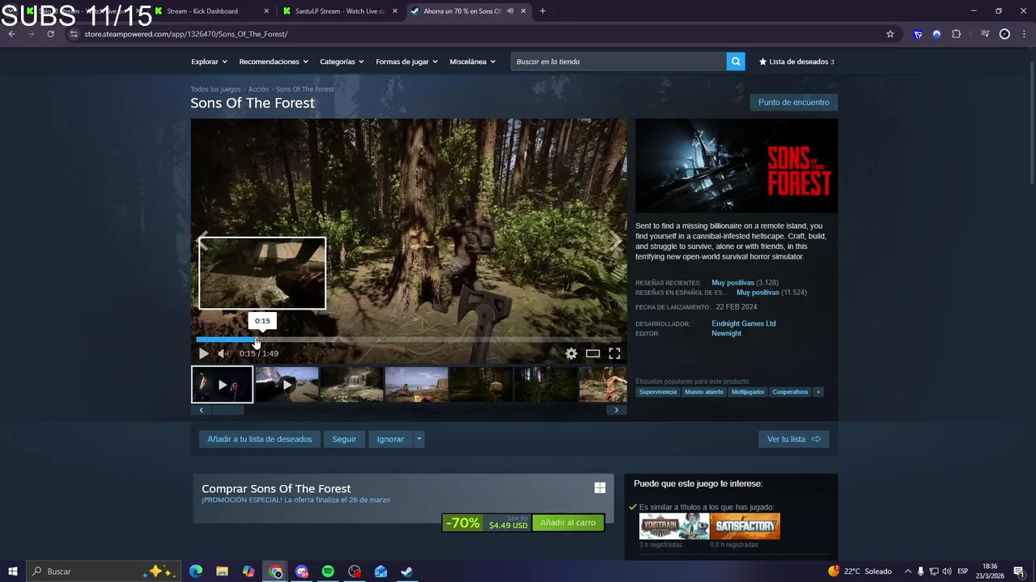The height and width of the screenshot is (582, 1036).
Task: Click 'Añadir al carro' button
Action: pyautogui.click(x=567, y=523)
